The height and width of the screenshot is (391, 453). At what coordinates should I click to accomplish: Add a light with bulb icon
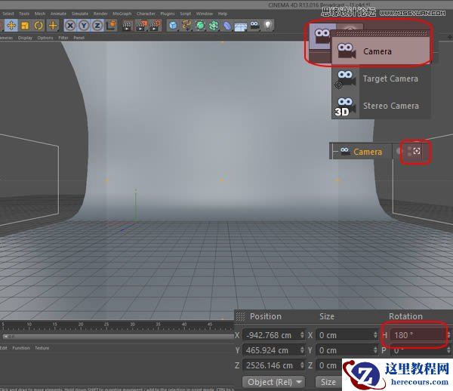click(x=268, y=26)
